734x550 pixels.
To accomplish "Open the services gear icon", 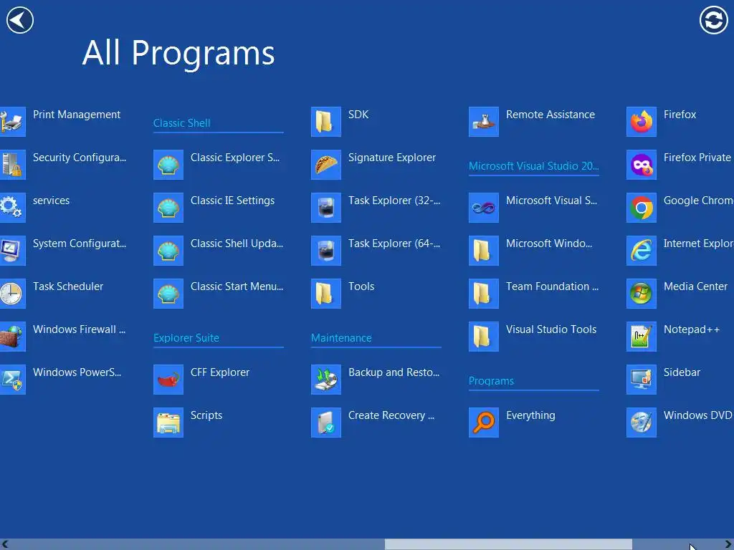I will coord(13,208).
